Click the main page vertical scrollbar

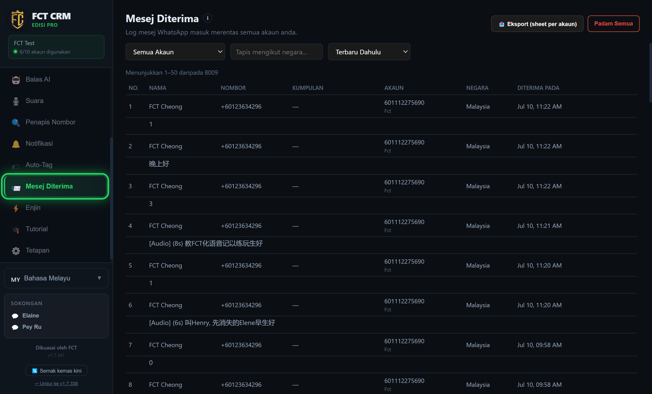[x=650, y=73]
